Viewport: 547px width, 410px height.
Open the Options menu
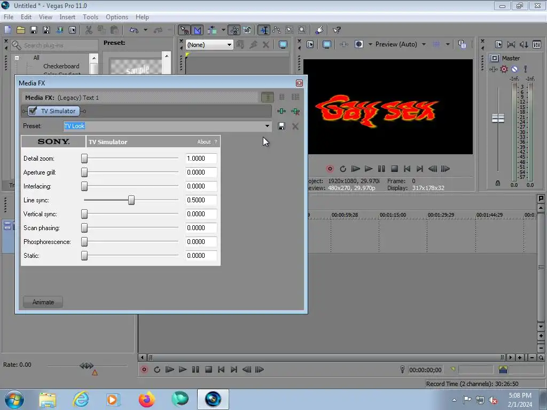point(117,17)
